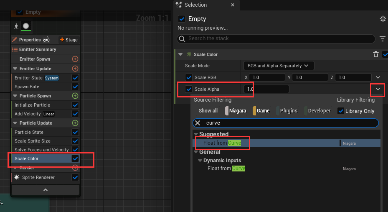Open the Scale Mode dropdown
This screenshot has width=388, height=212.
tap(279, 66)
